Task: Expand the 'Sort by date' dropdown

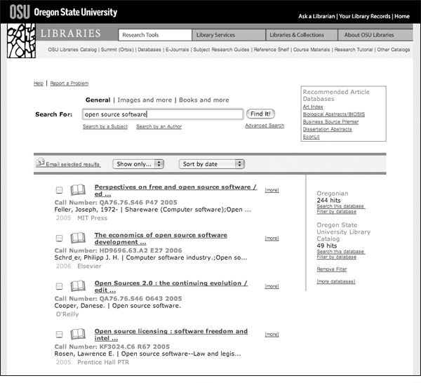Action: coord(211,164)
